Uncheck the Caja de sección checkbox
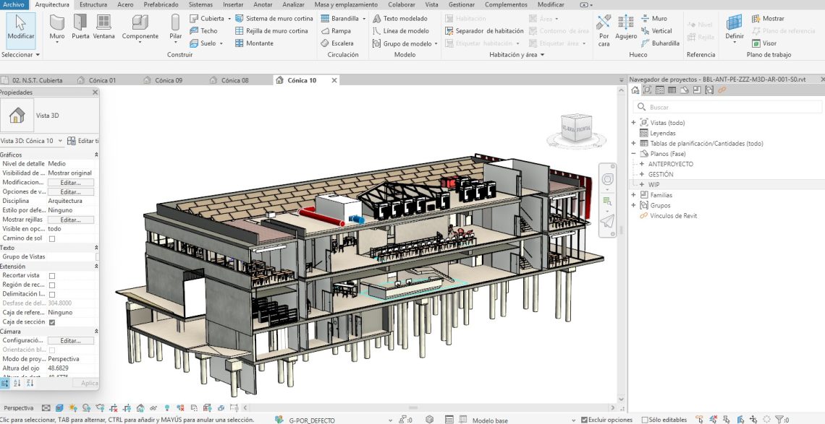Screen dimensions: 825x424 pos(52,322)
